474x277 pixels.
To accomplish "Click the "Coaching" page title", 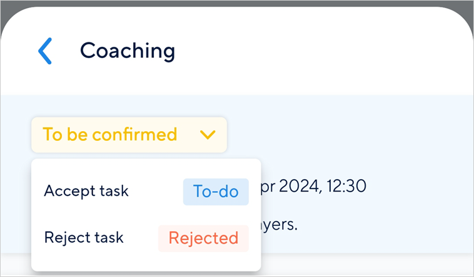I will click(128, 51).
